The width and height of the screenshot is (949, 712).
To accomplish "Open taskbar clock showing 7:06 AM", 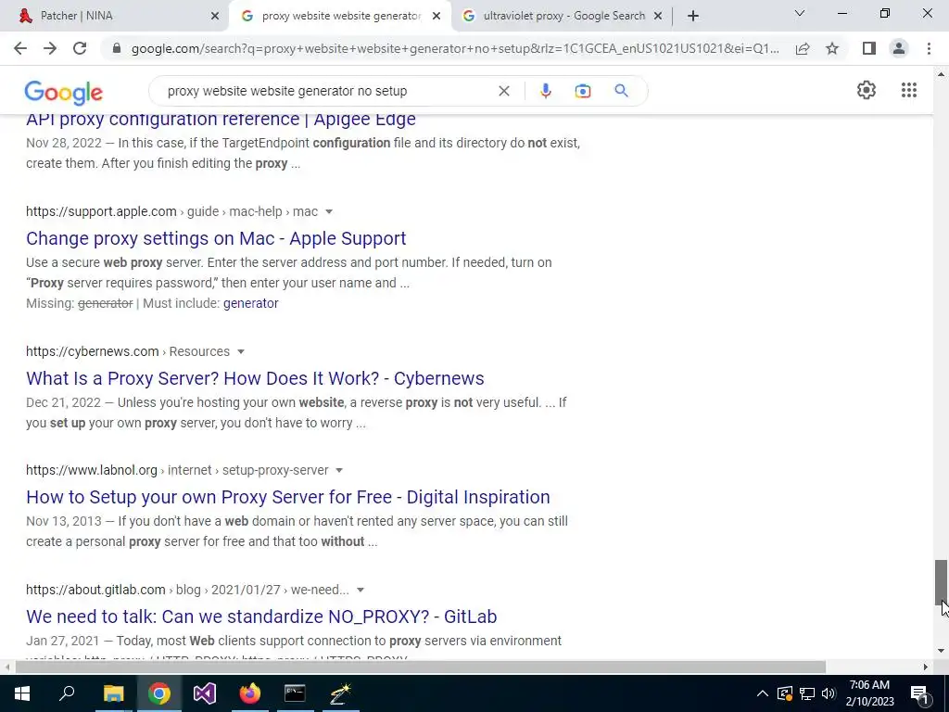I will [869, 693].
